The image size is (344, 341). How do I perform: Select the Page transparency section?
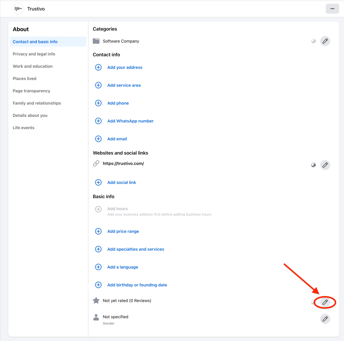[x=31, y=91]
